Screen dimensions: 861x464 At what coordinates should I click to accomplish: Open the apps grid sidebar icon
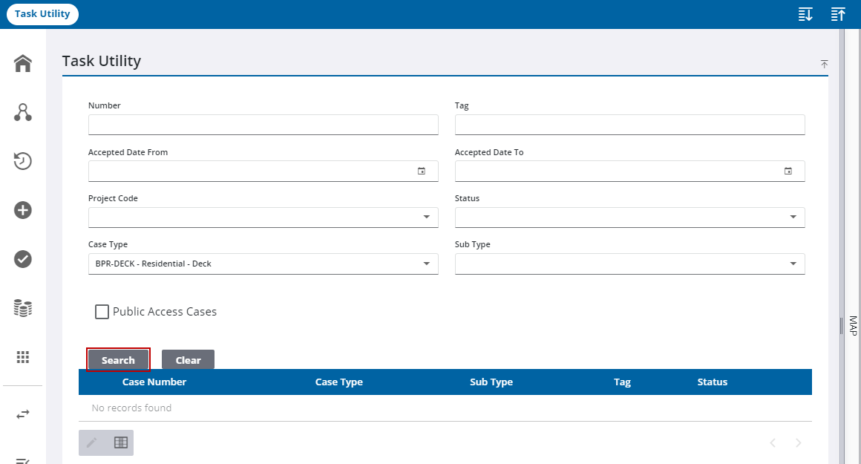tap(23, 357)
